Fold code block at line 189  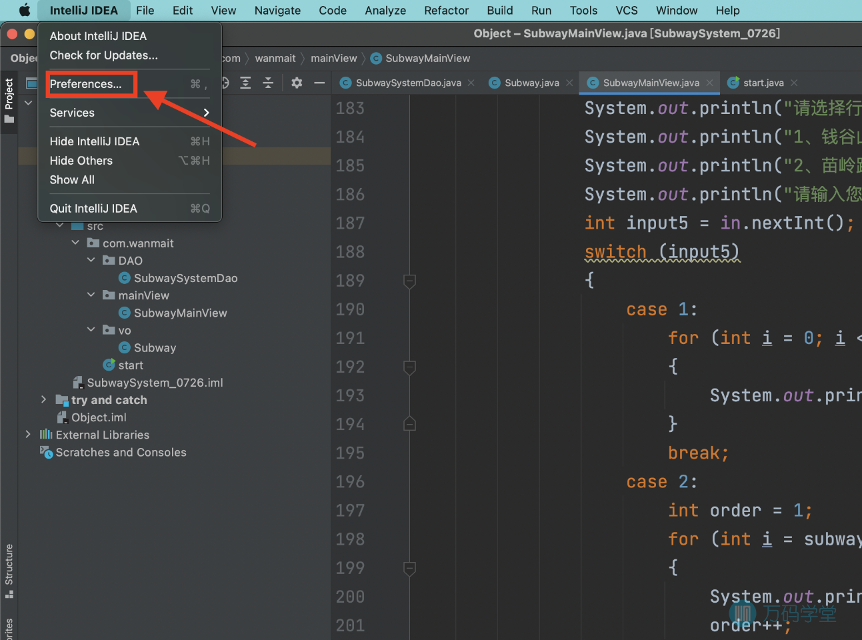tap(410, 281)
